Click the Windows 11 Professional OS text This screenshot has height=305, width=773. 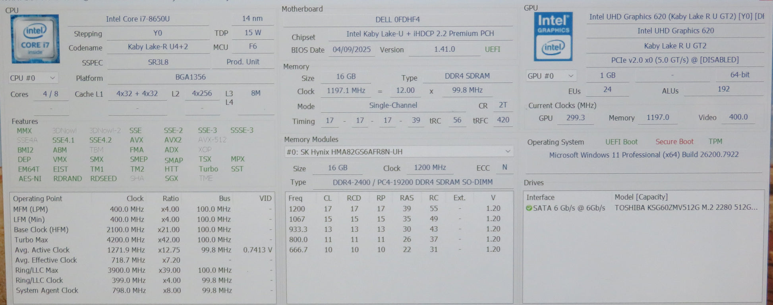pos(644,155)
